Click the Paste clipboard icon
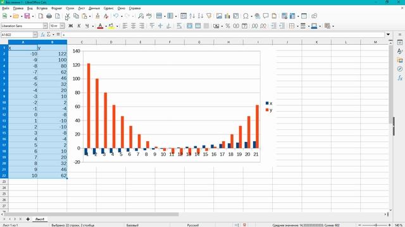The image size is (405, 227). (x=84, y=16)
